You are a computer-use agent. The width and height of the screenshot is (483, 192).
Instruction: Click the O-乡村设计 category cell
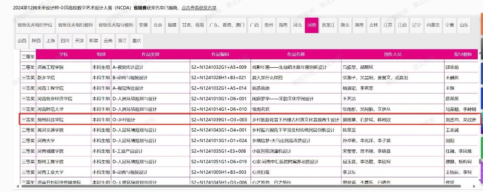(x=151, y=120)
